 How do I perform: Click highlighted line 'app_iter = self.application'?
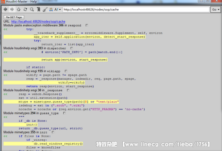point(74,37)
